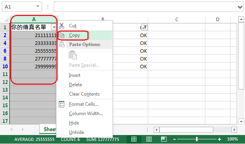Viewport: 245px width, 144px height.
Task: Click the AVERAGE: 25555555 status text
Action: (34, 139)
